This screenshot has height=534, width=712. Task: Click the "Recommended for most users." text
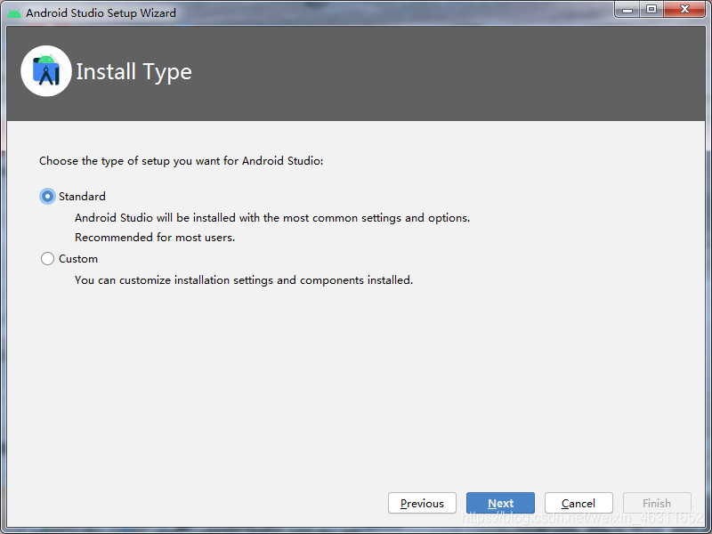click(155, 238)
